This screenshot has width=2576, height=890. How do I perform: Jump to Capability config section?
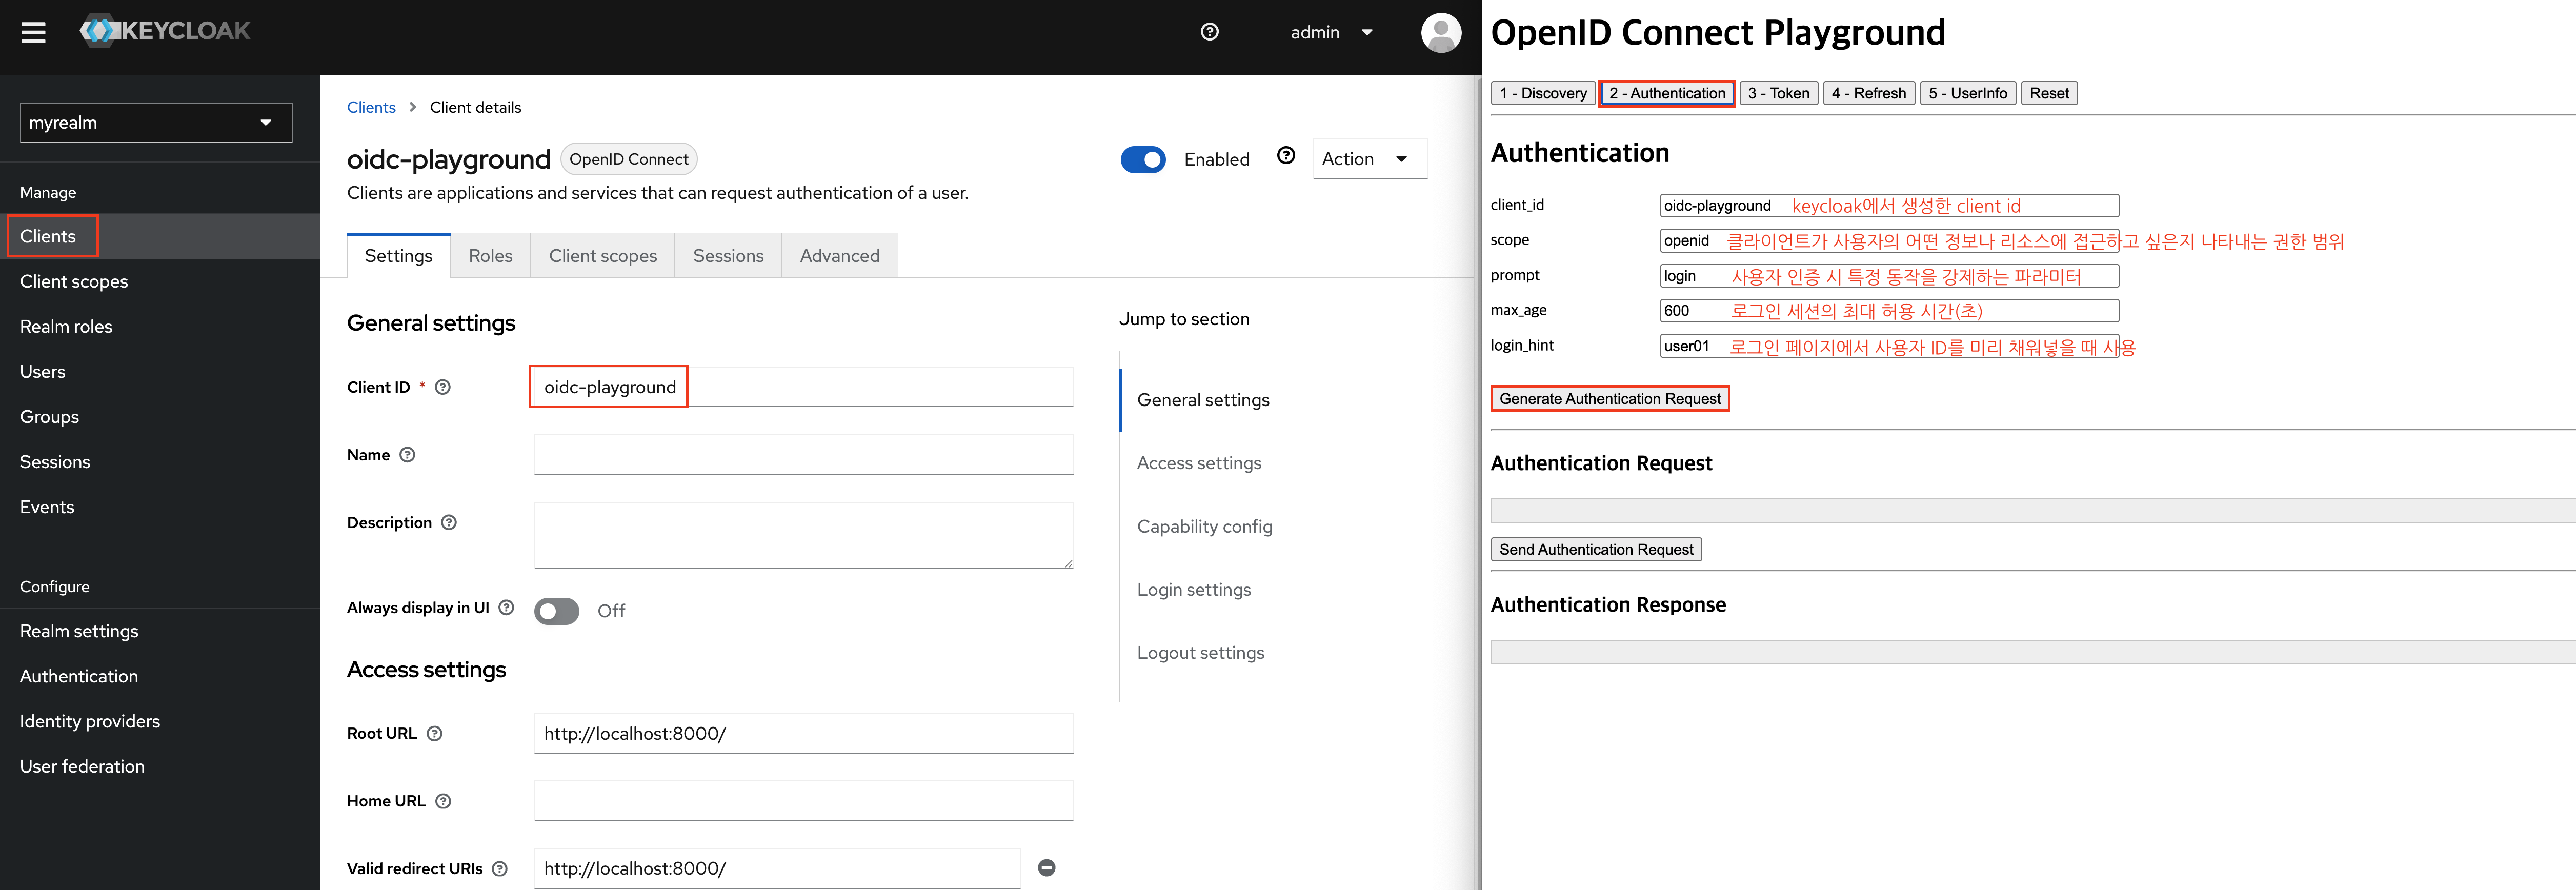tap(1204, 526)
